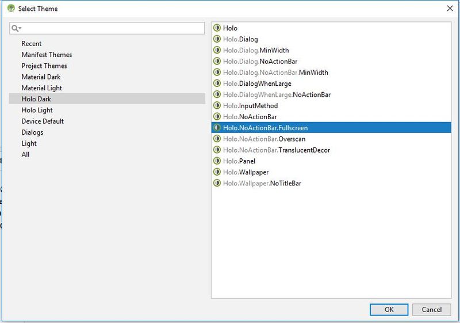The height and width of the screenshot is (323, 460).
Task: Select the Project Themes category
Action: (x=107, y=66)
